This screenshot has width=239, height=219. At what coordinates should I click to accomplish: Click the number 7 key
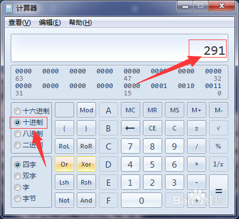pos(131,146)
